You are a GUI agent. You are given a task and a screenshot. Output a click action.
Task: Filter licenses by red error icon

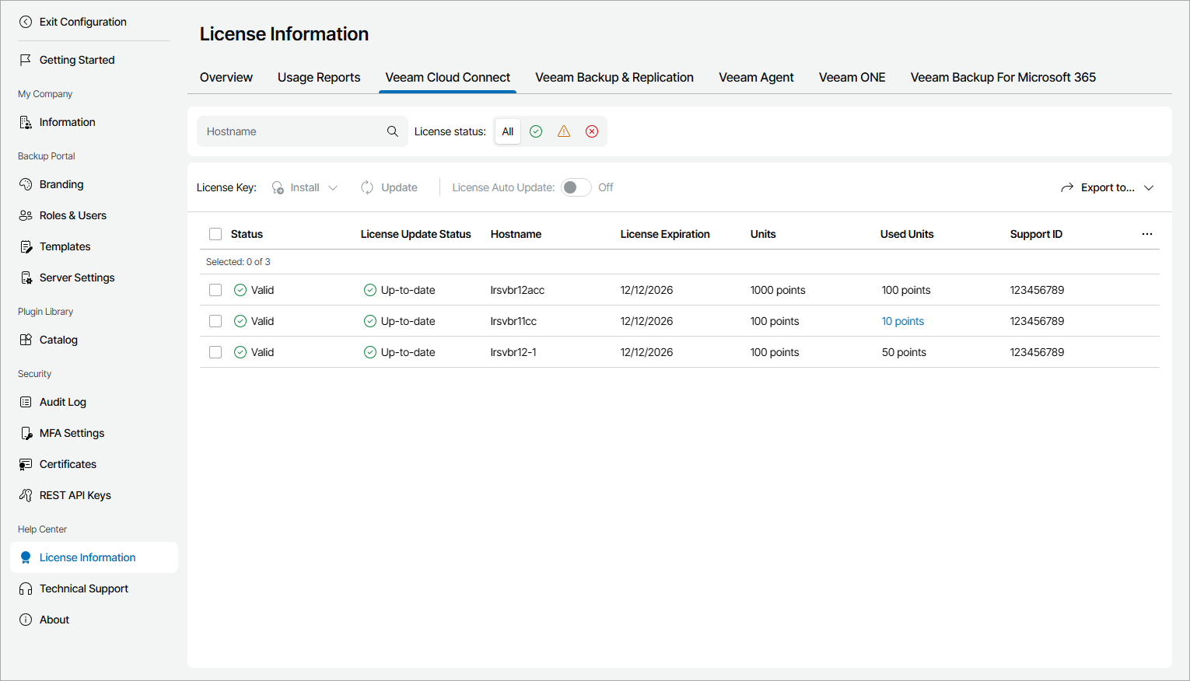(592, 131)
